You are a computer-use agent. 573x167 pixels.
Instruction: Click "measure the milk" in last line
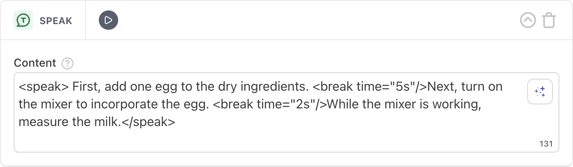pyautogui.click(x=70, y=122)
